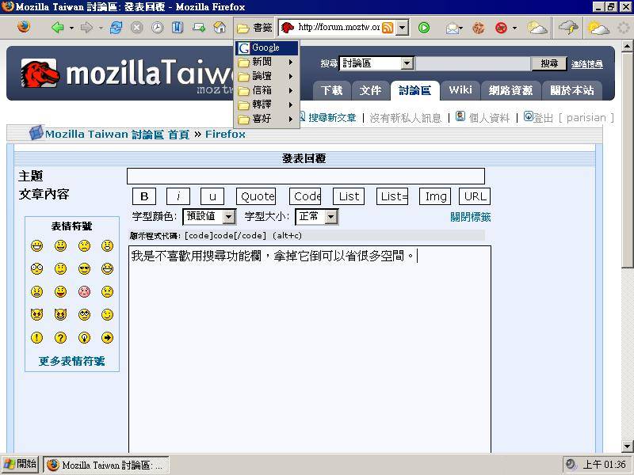634x475 pixels.
Task: Click the Firefox logo at the toolbar start
Action: 24,27
